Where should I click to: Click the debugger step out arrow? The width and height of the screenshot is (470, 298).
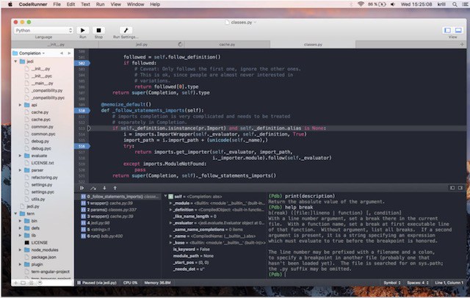click(114, 188)
